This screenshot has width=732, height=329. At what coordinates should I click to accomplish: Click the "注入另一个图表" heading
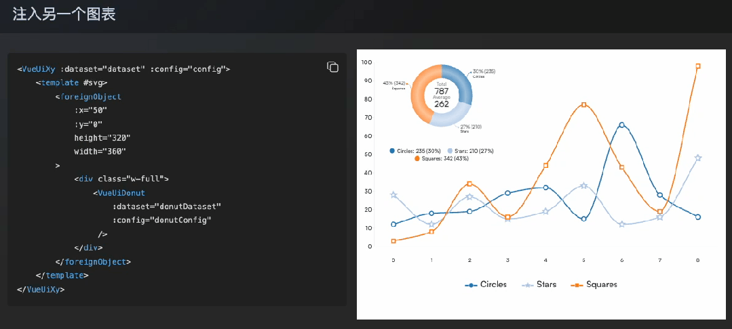[64, 14]
